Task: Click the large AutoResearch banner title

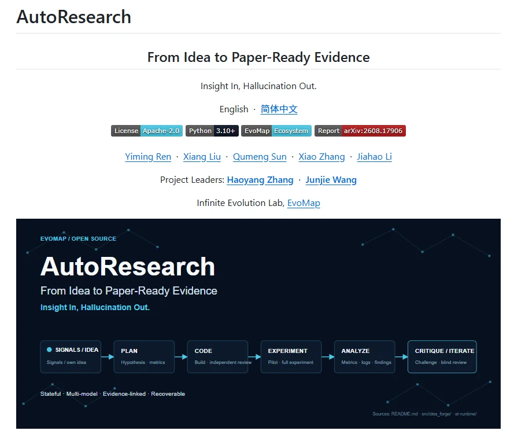Action: pos(128,266)
